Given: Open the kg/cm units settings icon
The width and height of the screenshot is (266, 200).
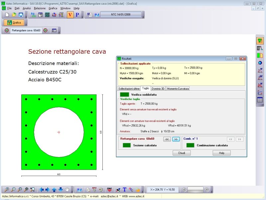Looking at the screenshot, I should 34,15.
